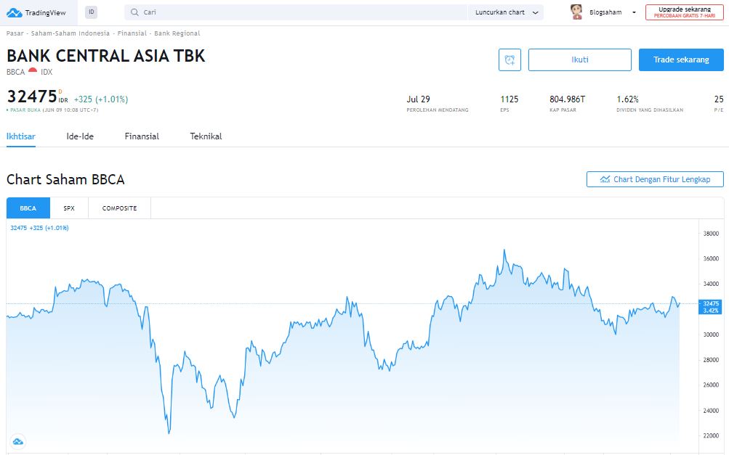729x455 pixels.
Task: Click the Trade sekarang button
Action: (x=681, y=60)
